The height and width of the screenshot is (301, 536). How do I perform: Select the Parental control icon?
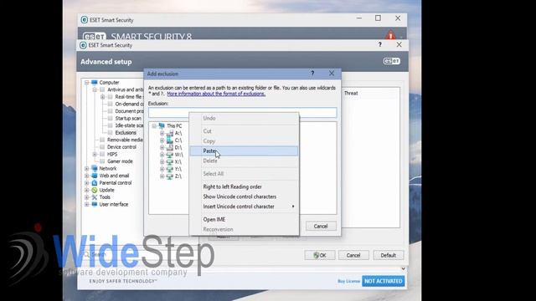pyautogui.click(x=95, y=183)
